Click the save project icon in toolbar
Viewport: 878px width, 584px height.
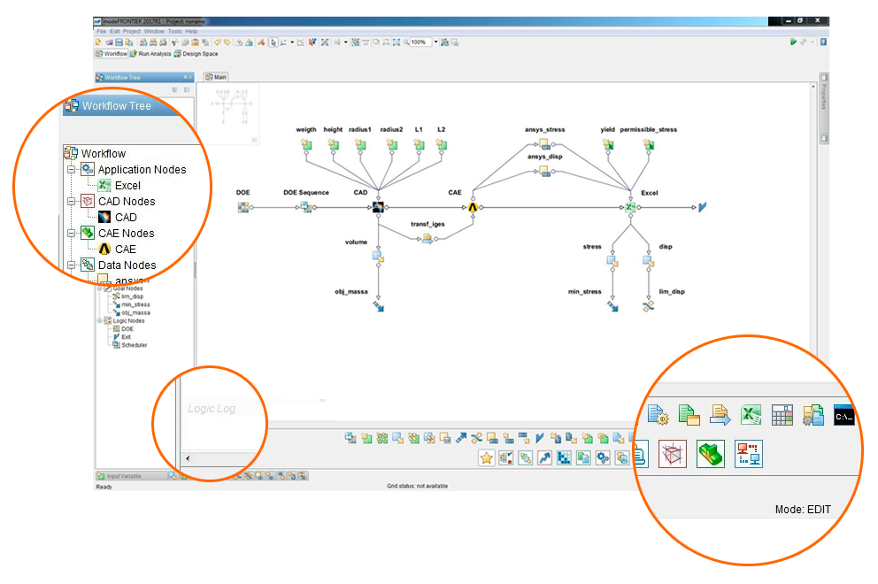click(x=119, y=42)
